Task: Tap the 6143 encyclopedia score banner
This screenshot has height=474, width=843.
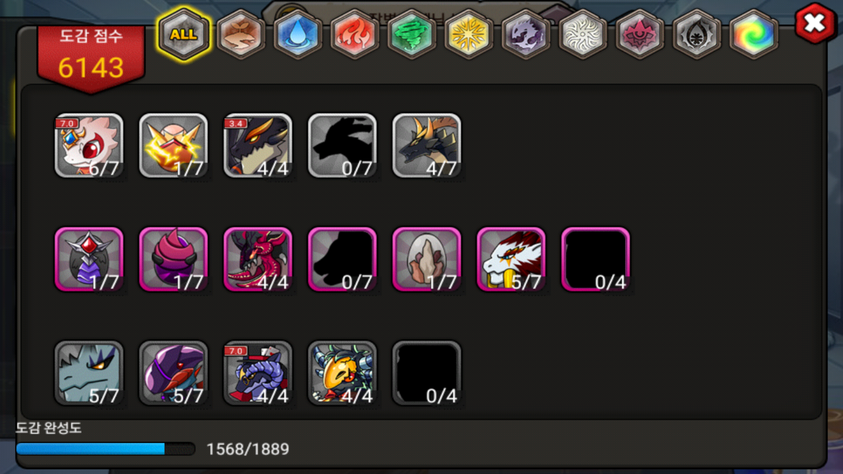Action: [x=91, y=57]
